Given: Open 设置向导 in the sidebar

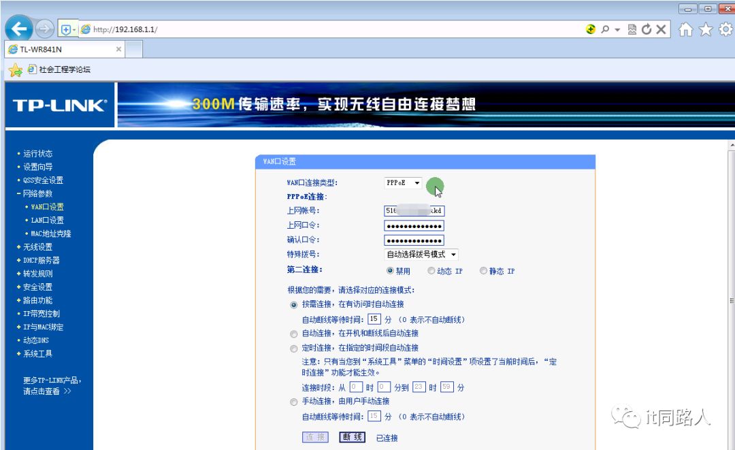Looking at the screenshot, I should tap(38, 167).
